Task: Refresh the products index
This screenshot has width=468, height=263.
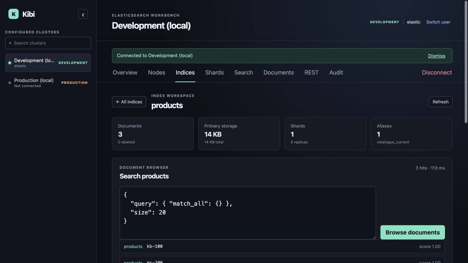Action: (x=441, y=102)
